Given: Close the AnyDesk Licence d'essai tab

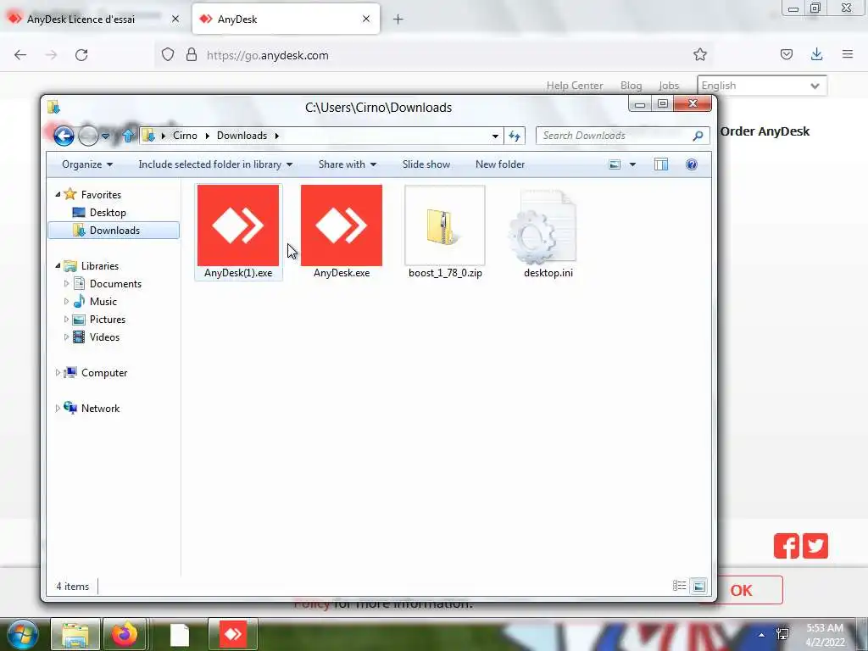Looking at the screenshot, I should pyautogui.click(x=175, y=19).
